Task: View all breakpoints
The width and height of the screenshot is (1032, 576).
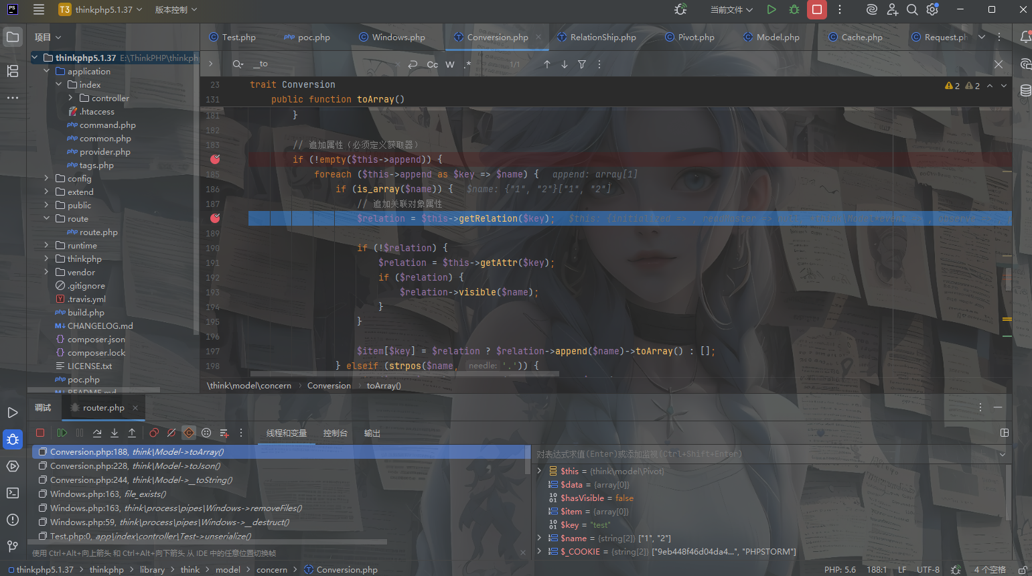Action: pos(154,433)
